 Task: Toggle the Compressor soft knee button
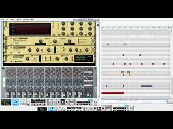coord(42,50)
